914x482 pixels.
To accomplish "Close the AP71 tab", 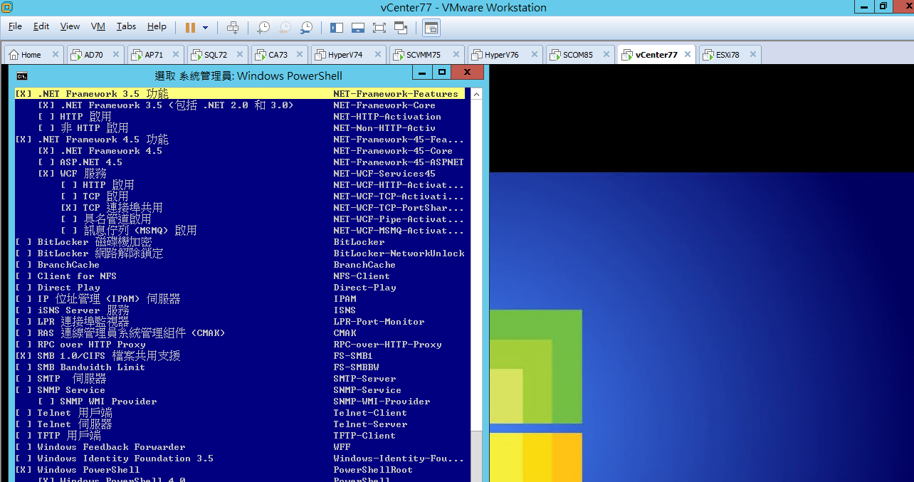I will (x=177, y=55).
